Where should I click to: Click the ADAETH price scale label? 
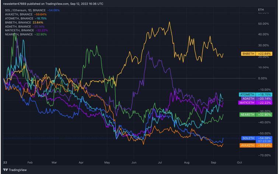click(x=248, y=99)
